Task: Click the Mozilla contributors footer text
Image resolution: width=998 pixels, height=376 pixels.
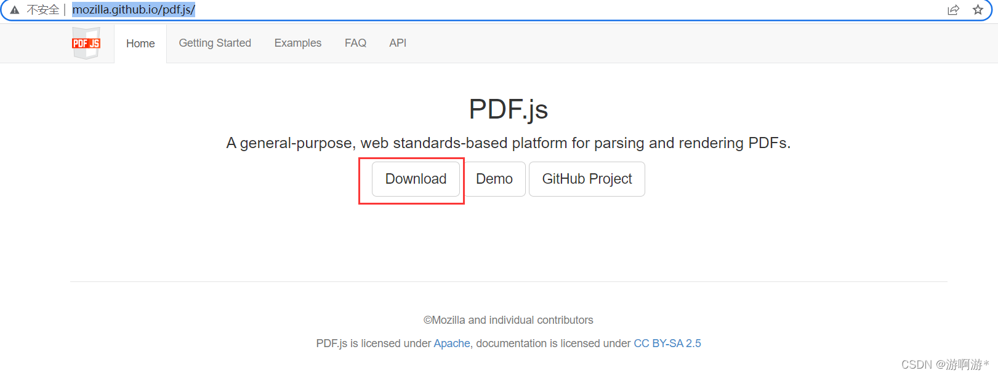Action: click(x=508, y=319)
